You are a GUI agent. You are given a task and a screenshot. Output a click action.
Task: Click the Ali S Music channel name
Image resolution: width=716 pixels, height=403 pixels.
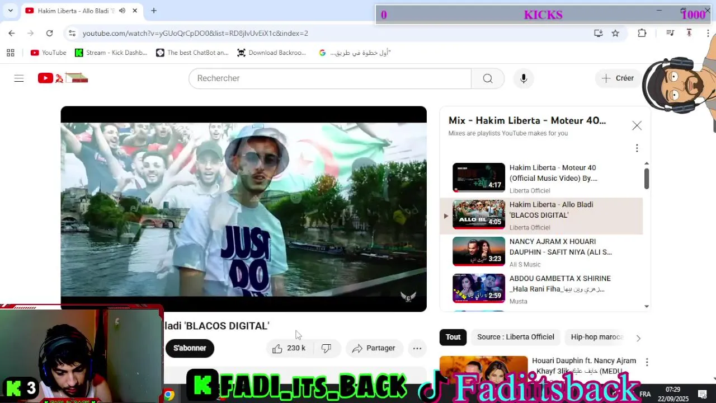525,265
